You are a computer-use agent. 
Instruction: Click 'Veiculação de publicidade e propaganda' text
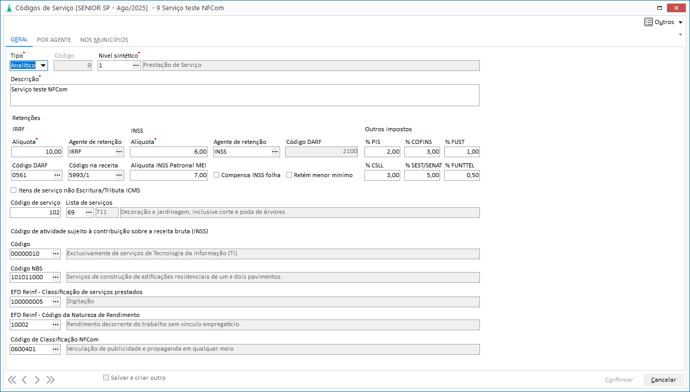click(151, 349)
